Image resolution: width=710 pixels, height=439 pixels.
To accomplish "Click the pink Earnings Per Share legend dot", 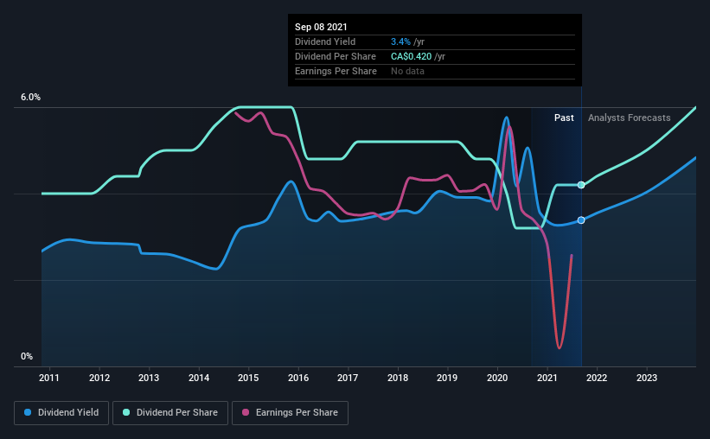I will click(x=246, y=412).
